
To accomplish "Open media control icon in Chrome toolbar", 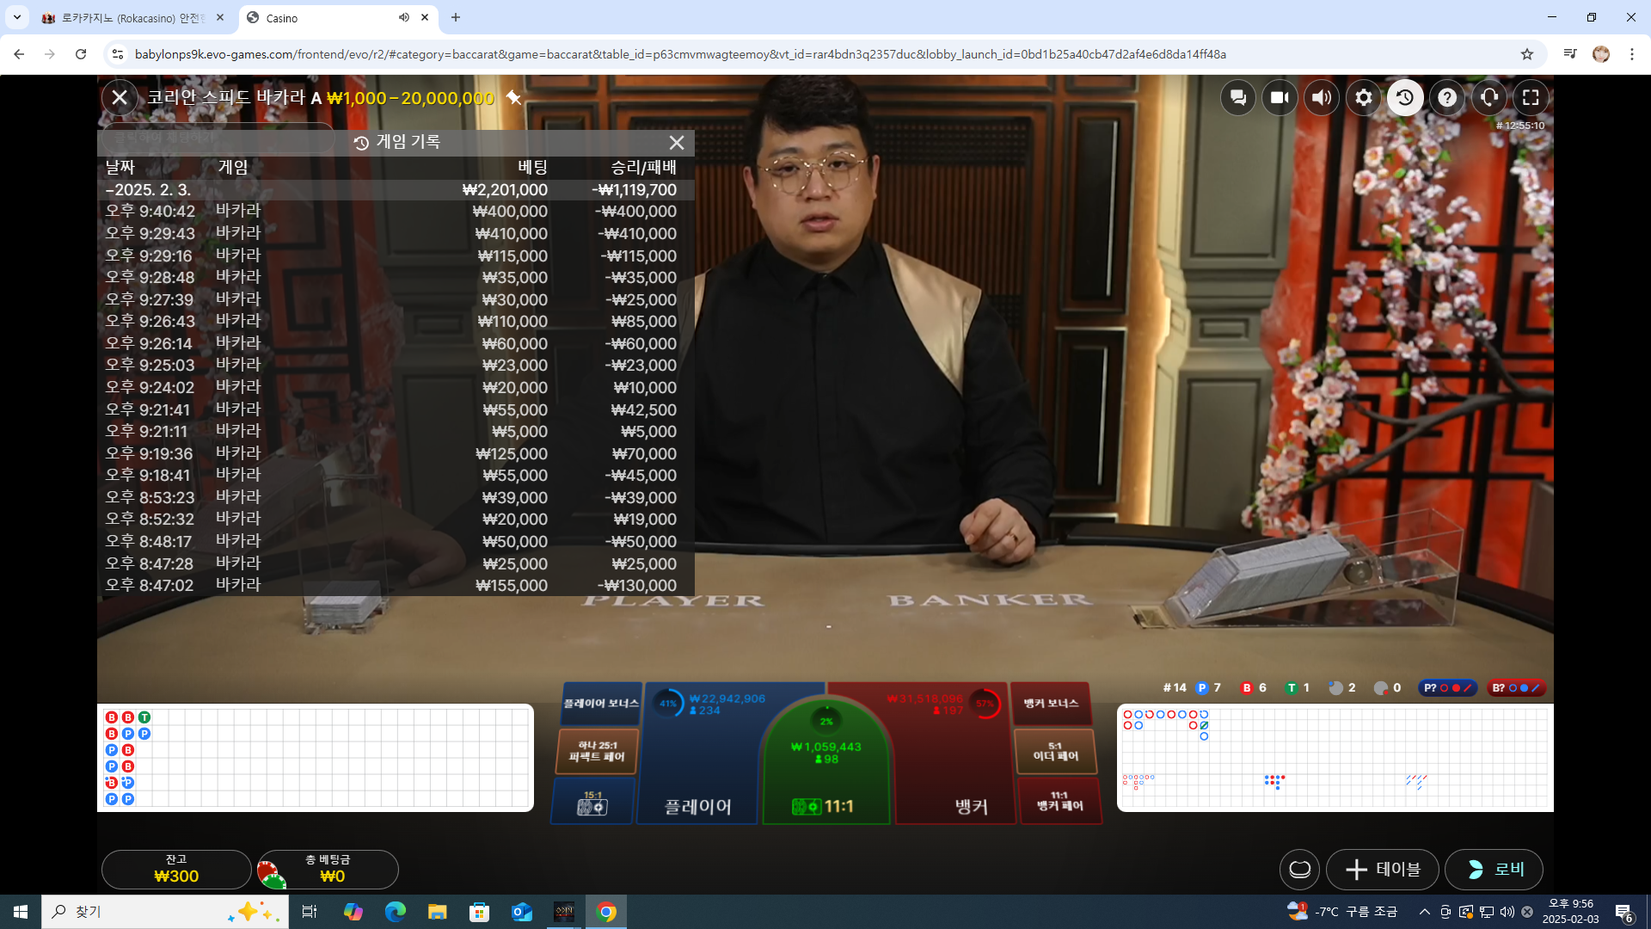I will click(x=1570, y=54).
